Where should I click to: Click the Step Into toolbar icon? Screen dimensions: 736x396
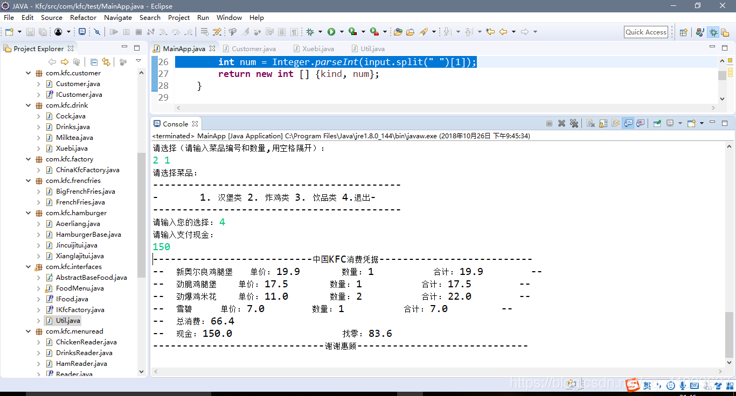point(163,32)
